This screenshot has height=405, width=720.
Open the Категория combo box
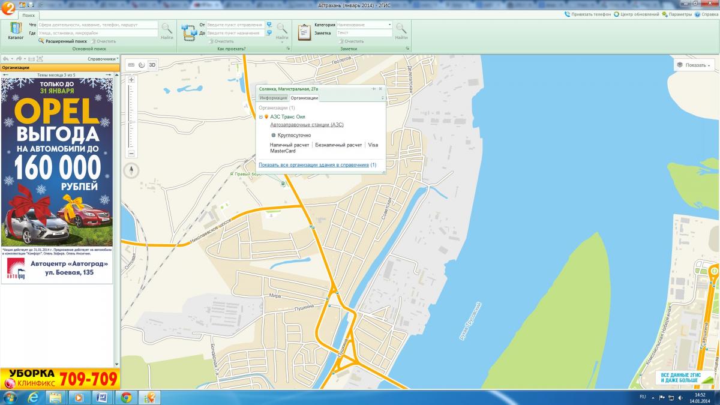pos(364,25)
